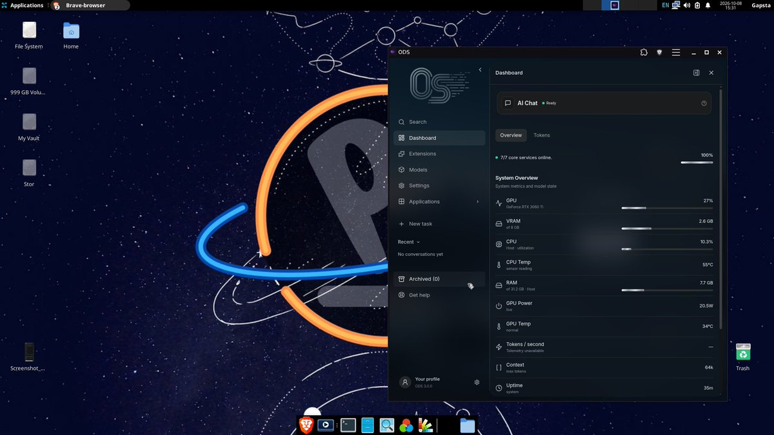Open the Models section
This screenshot has width=774, height=435.
439,170
